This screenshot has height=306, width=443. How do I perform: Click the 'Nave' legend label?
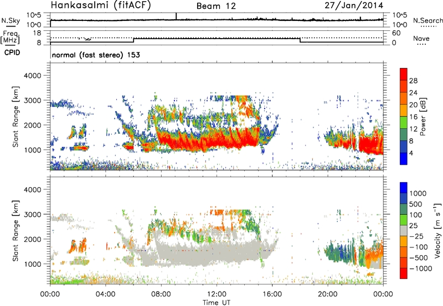click(x=421, y=39)
